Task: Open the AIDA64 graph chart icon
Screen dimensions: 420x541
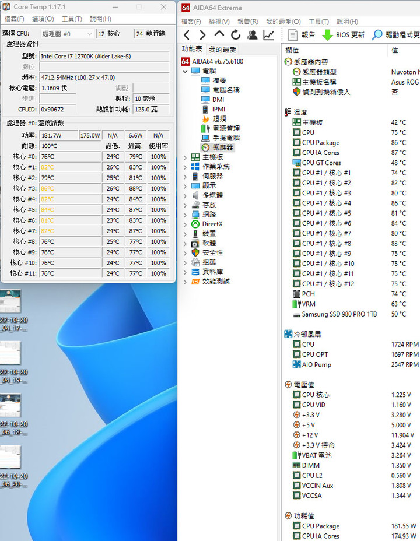Action: (x=268, y=35)
